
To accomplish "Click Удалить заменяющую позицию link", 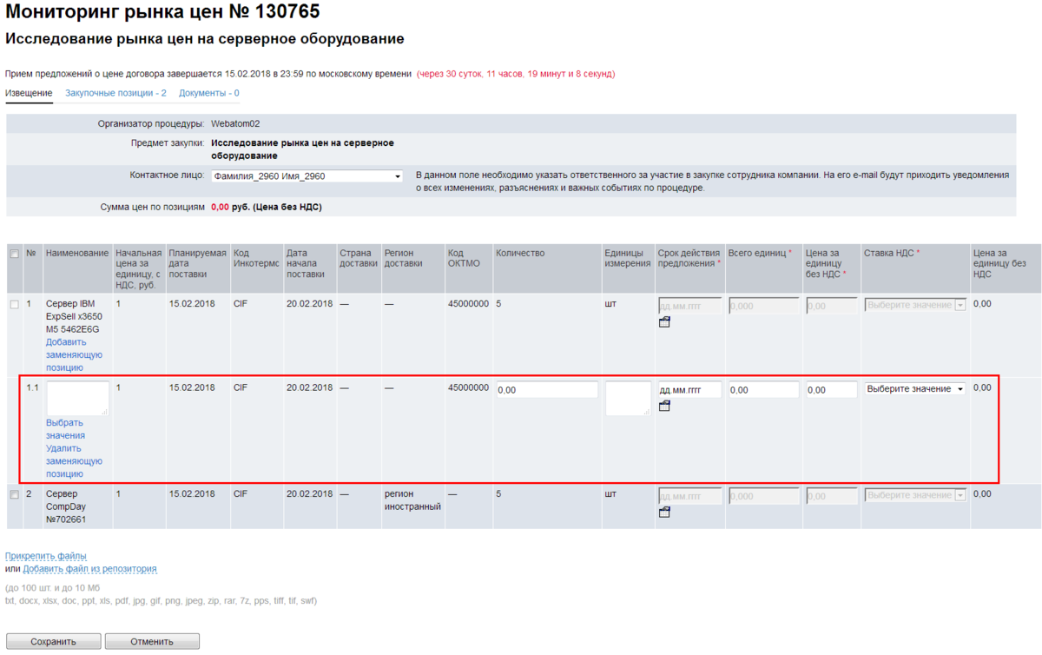I will (74, 461).
